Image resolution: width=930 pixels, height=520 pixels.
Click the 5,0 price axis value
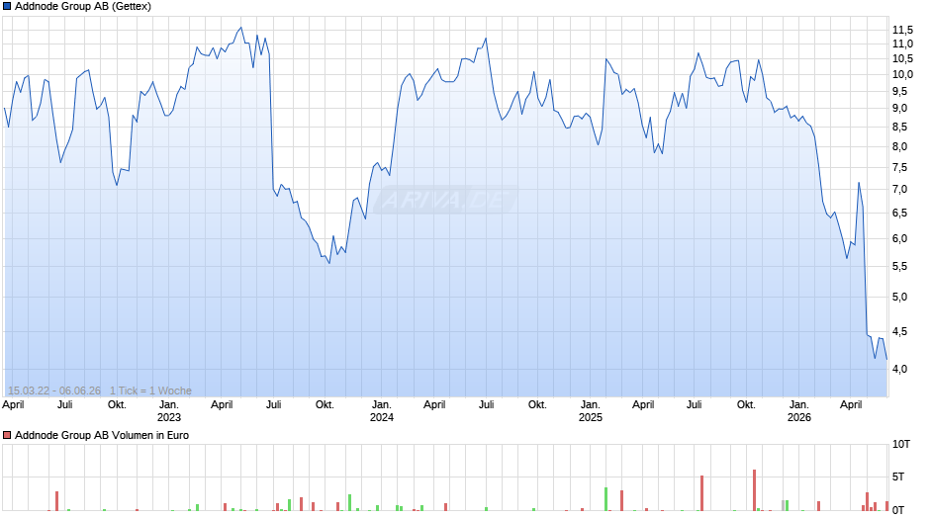899,297
